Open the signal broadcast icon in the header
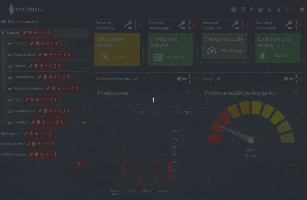The height and width of the screenshot is (200, 307). click(260, 10)
